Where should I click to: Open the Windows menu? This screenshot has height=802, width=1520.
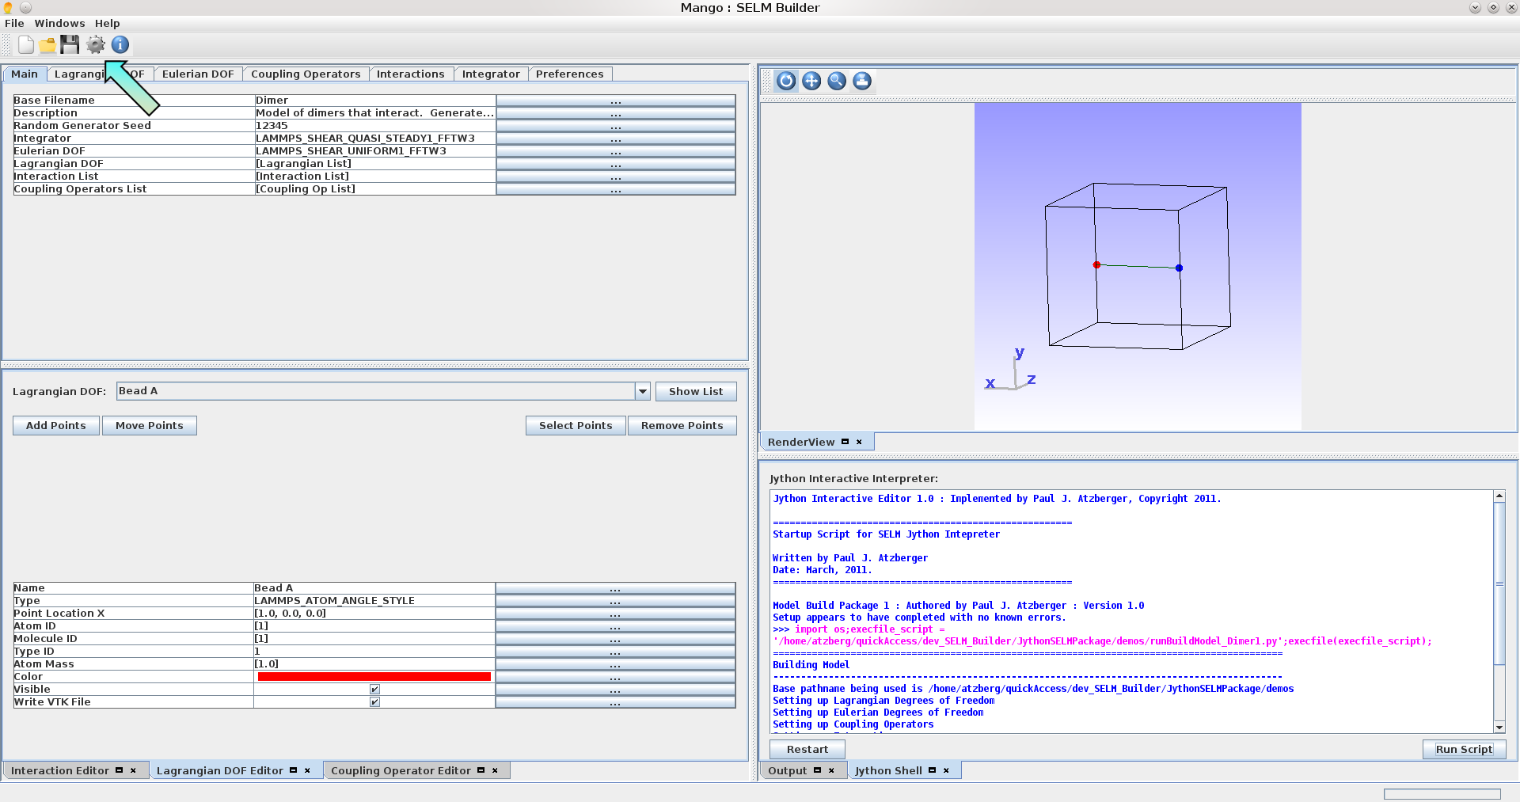[x=59, y=24]
